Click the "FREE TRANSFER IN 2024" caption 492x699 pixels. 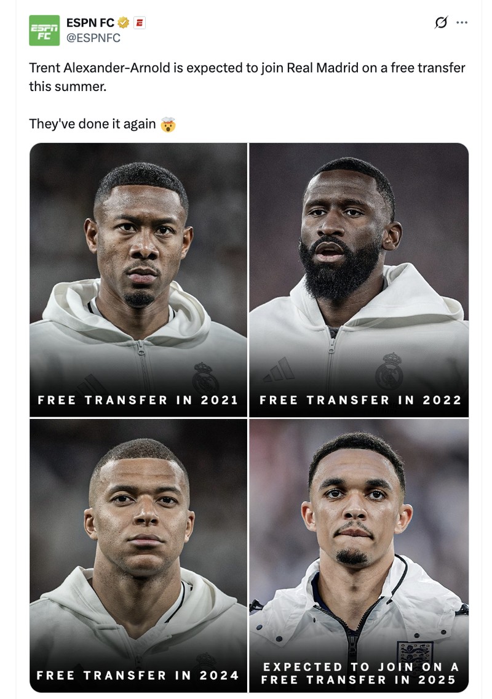pyautogui.click(x=137, y=676)
